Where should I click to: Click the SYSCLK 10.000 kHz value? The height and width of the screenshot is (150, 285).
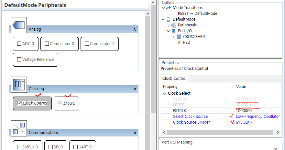pos(246,99)
